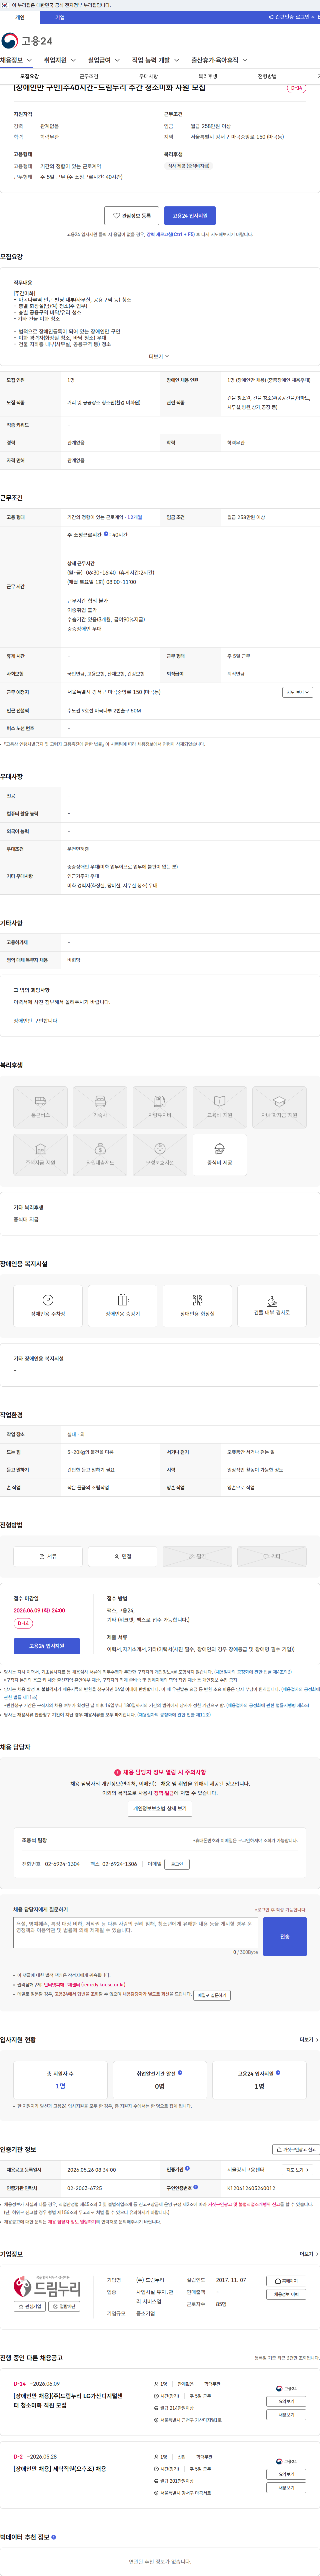Image resolution: width=320 pixels, height=2576 pixels.
Task: Expand the 출산휴가·육아휴직 menu
Action: point(219,60)
